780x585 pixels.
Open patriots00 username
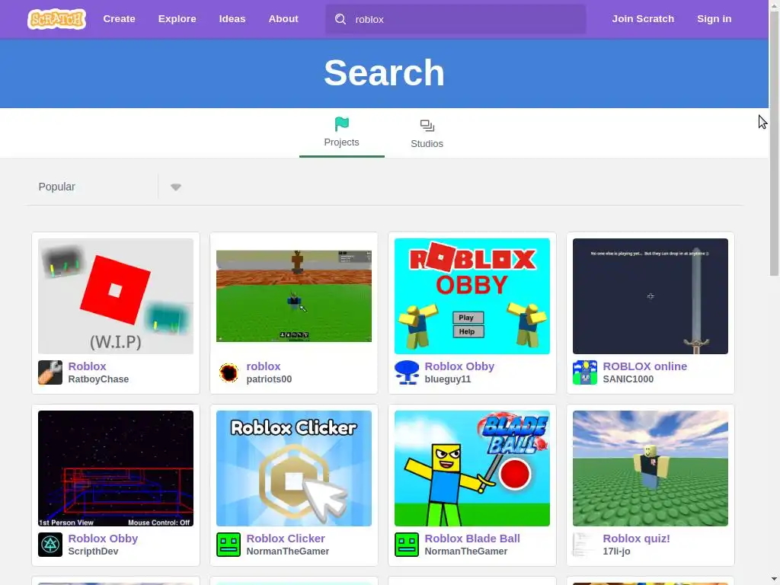[269, 379]
